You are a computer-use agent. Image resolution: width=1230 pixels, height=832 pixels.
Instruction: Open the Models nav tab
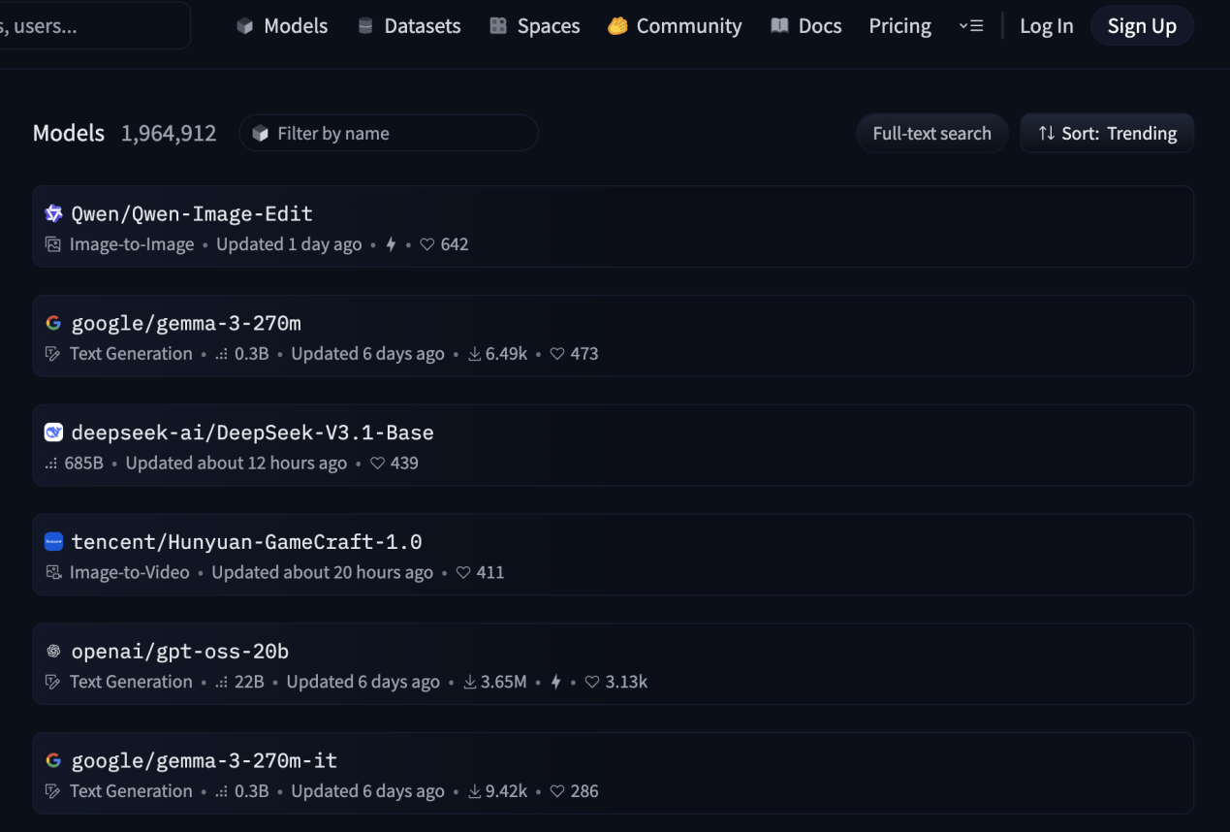click(282, 26)
